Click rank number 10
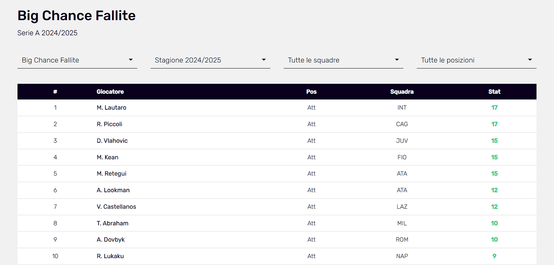The height and width of the screenshot is (265, 554). tap(55, 256)
